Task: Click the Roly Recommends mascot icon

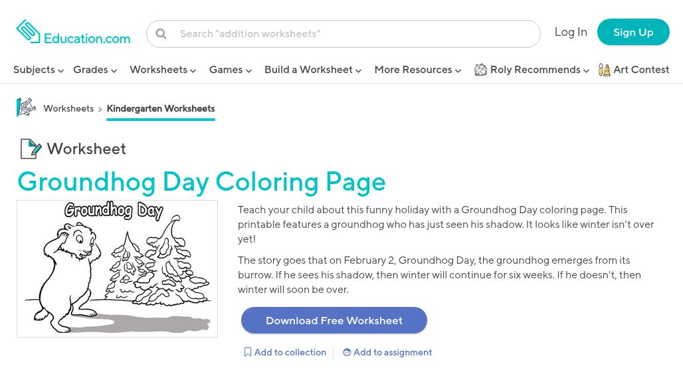Action: coord(480,70)
